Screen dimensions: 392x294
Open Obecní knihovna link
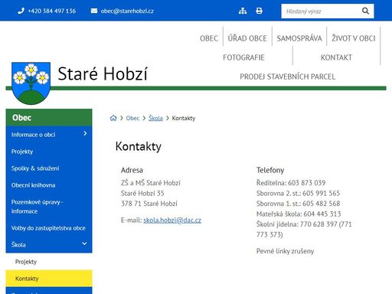pyautogui.click(x=33, y=185)
